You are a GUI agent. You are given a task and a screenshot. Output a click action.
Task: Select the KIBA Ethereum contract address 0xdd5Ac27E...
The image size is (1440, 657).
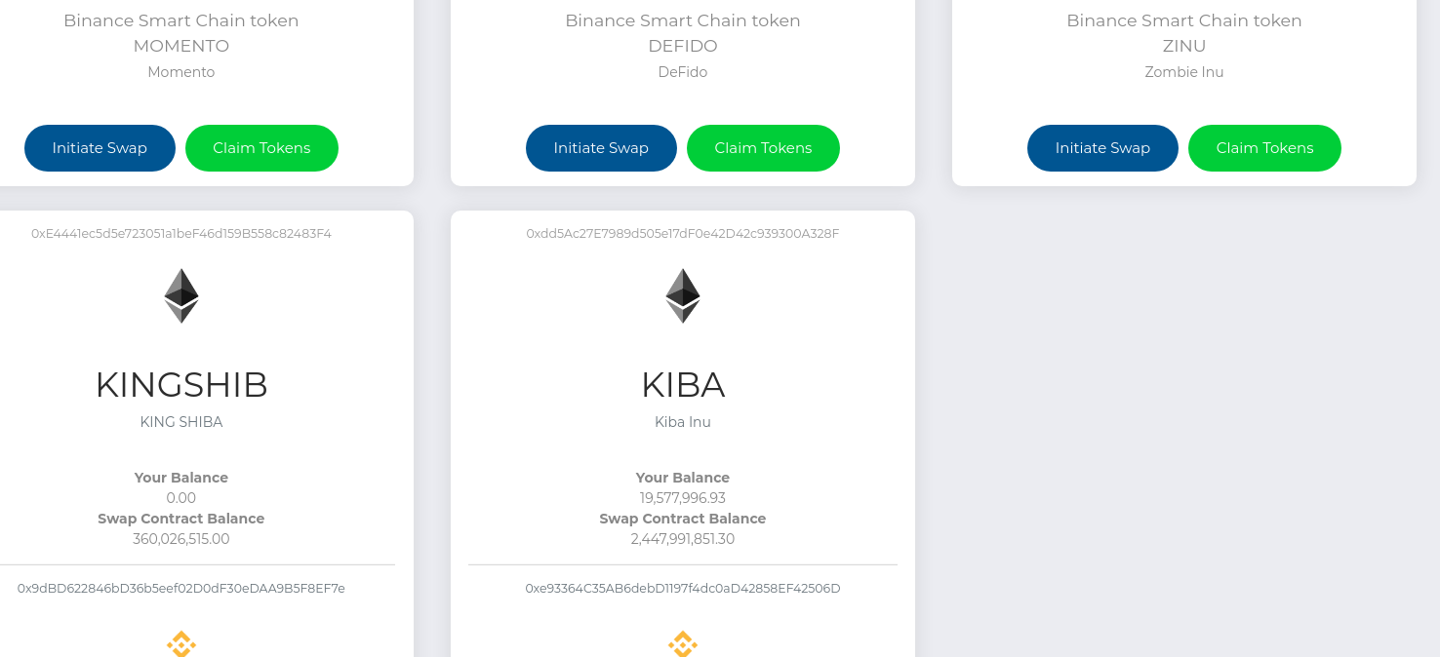pos(683,234)
